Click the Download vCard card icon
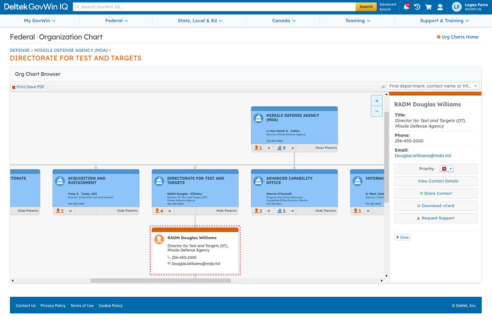This screenshot has height=327, width=492. point(419,206)
